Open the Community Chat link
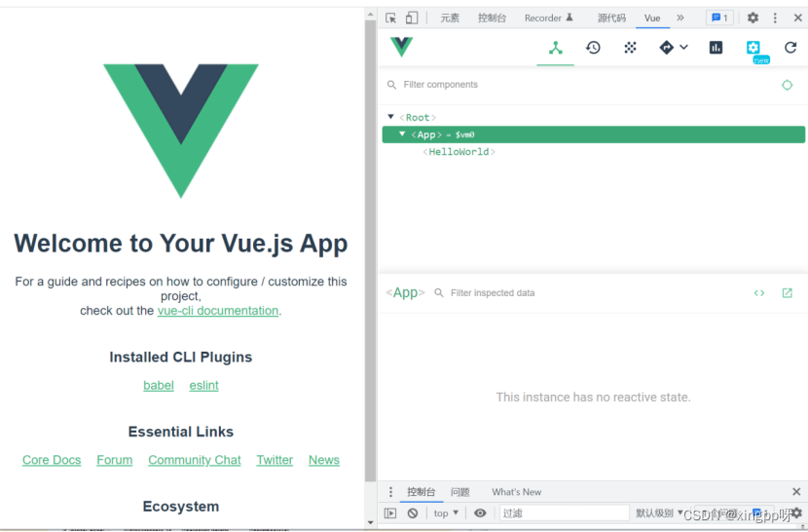808x532 pixels. pos(195,460)
